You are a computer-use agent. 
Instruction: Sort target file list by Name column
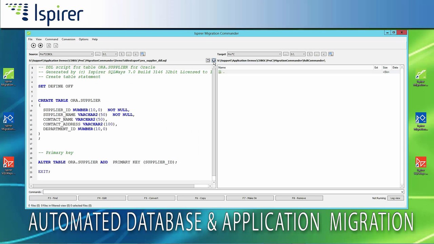295,67
